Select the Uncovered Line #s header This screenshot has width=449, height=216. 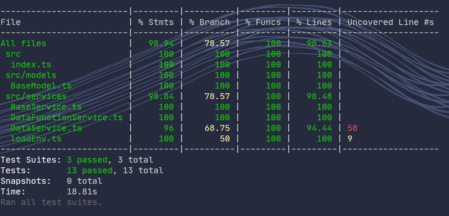[390, 22]
